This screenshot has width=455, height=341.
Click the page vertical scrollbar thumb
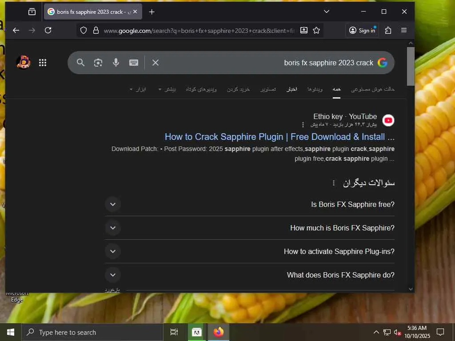[x=410, y=67]
